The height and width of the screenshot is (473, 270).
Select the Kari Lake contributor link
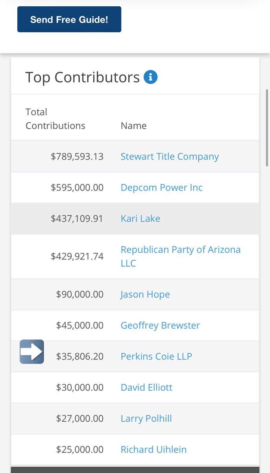(141, 219)
